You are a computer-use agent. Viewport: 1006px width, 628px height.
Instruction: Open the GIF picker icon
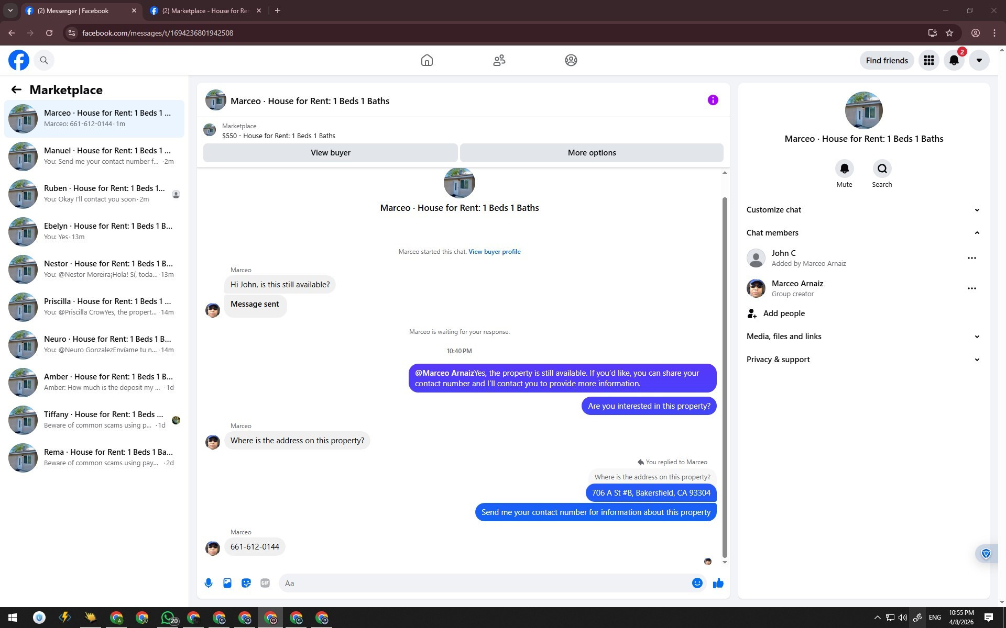point(265,583)
